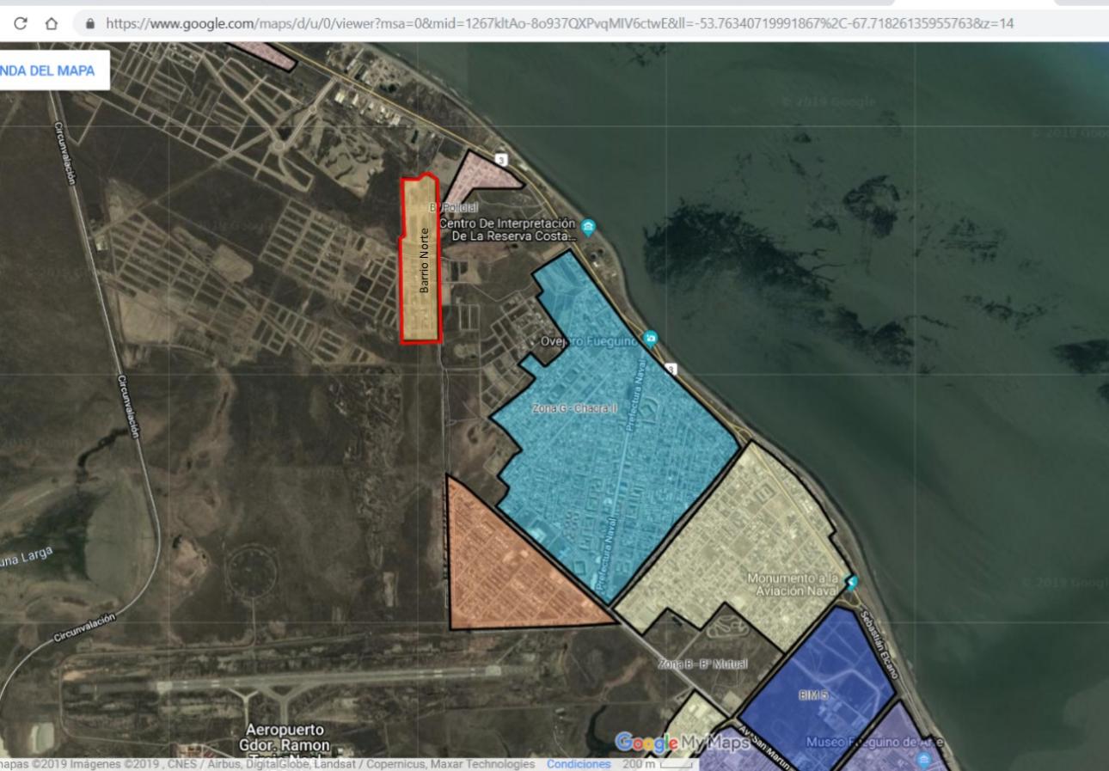Click the Monumento a la Aviación Naval marker icon
The image size is (1109, 771).
coord(851,583)
